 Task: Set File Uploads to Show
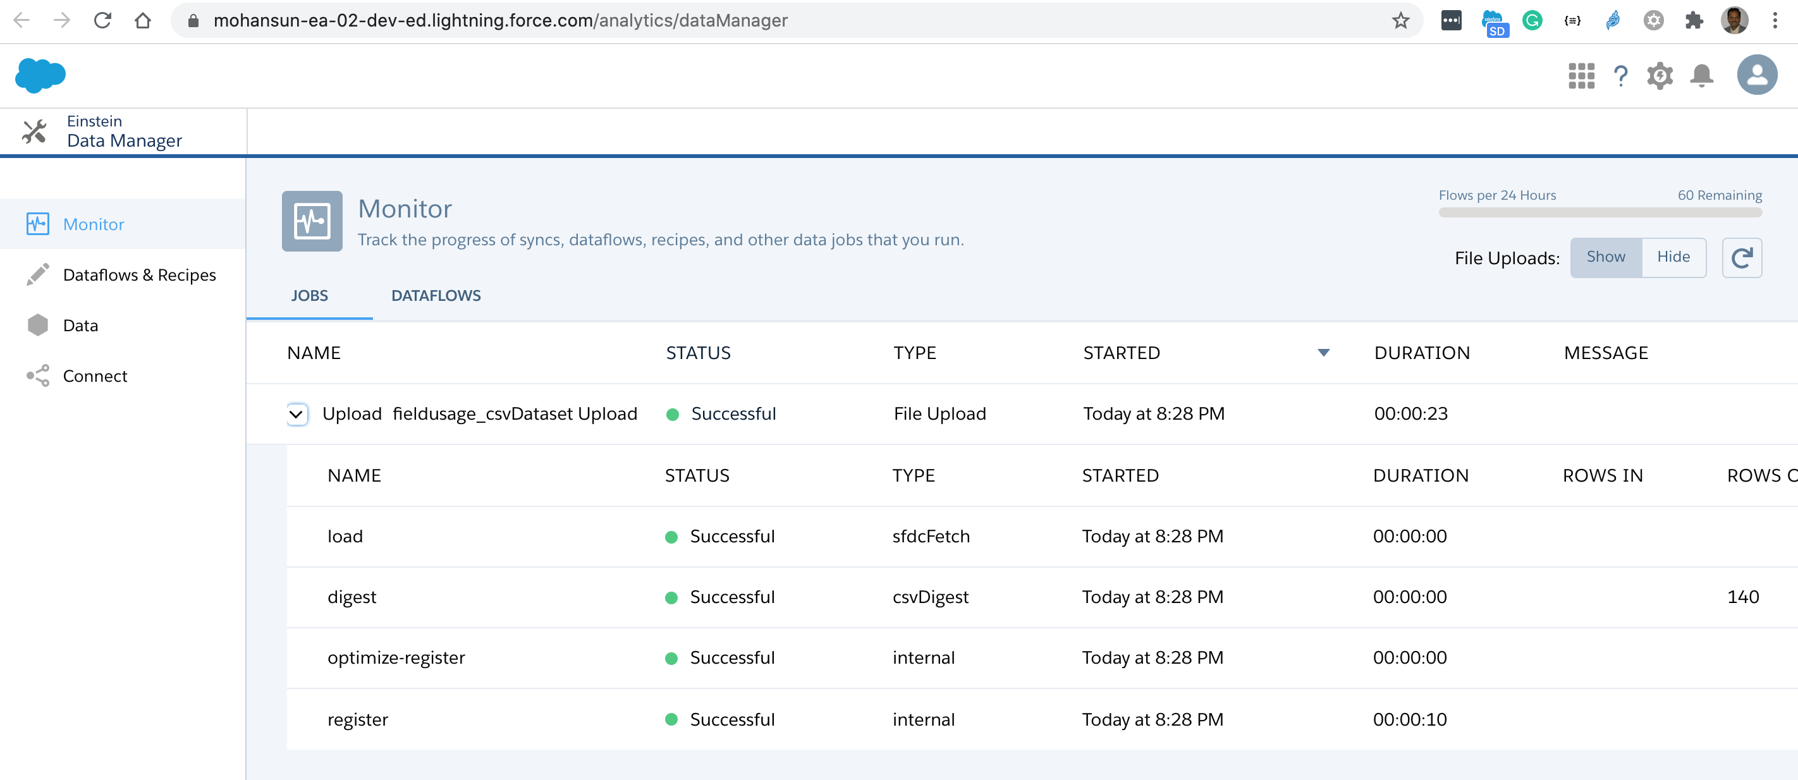click(x=1605, y=257)
